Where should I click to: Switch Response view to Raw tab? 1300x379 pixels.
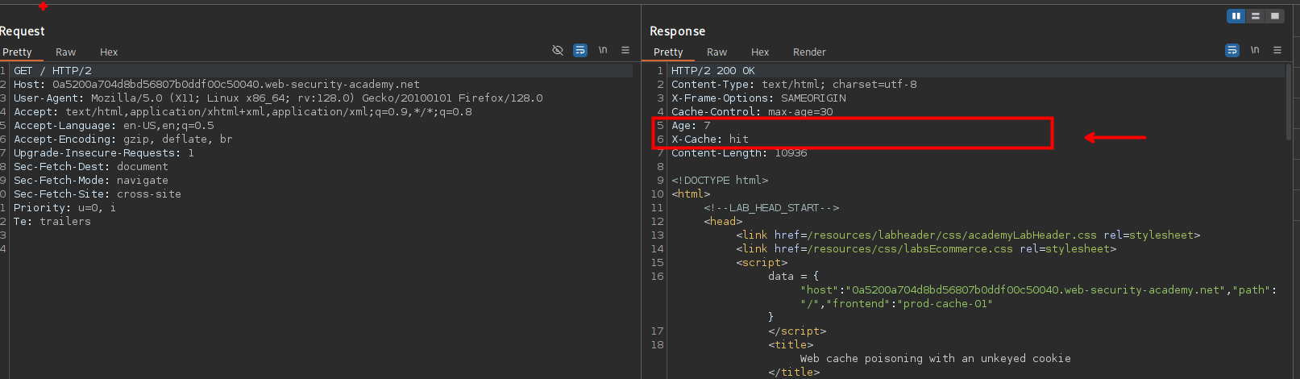[716, 52]
